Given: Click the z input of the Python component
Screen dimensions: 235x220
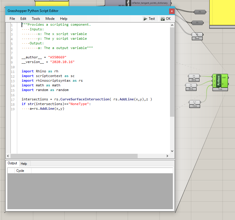Looking at the screenshot, I should tap(215, 85).
